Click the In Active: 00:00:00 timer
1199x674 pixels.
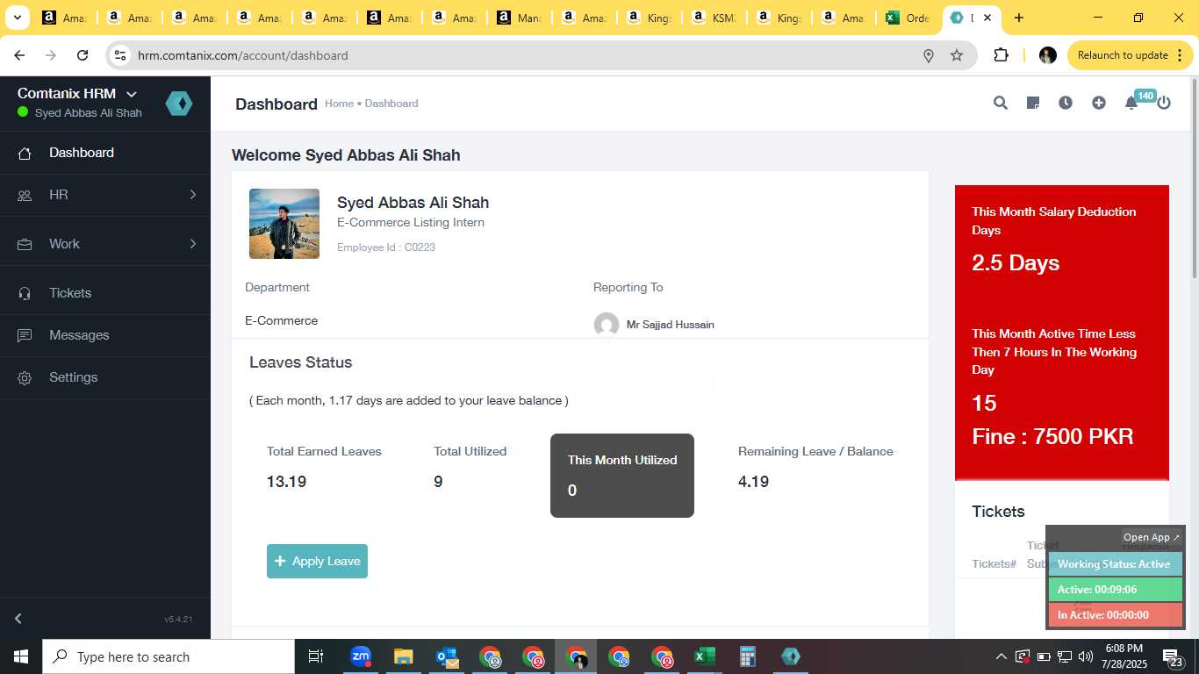tap(1116, 615)
